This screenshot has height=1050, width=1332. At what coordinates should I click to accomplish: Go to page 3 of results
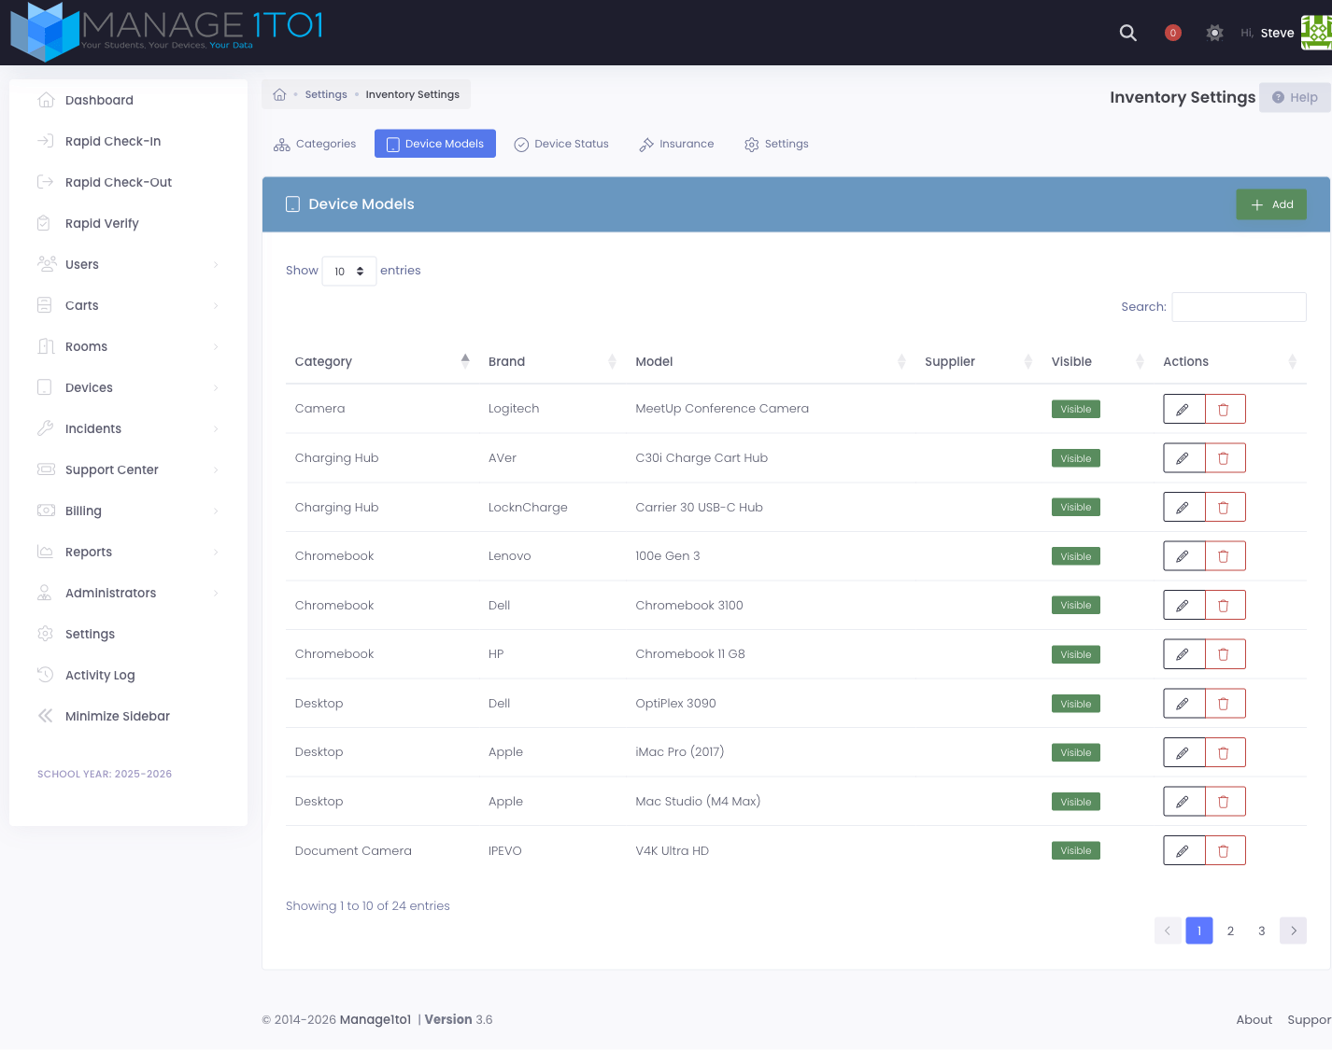pyautogui.click(x=1261, y=931)
